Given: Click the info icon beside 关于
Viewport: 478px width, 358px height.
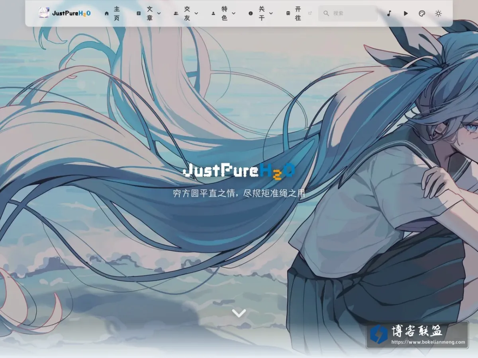Looking at the screenshot, I should pyautogui.click(x=251, y=13).
